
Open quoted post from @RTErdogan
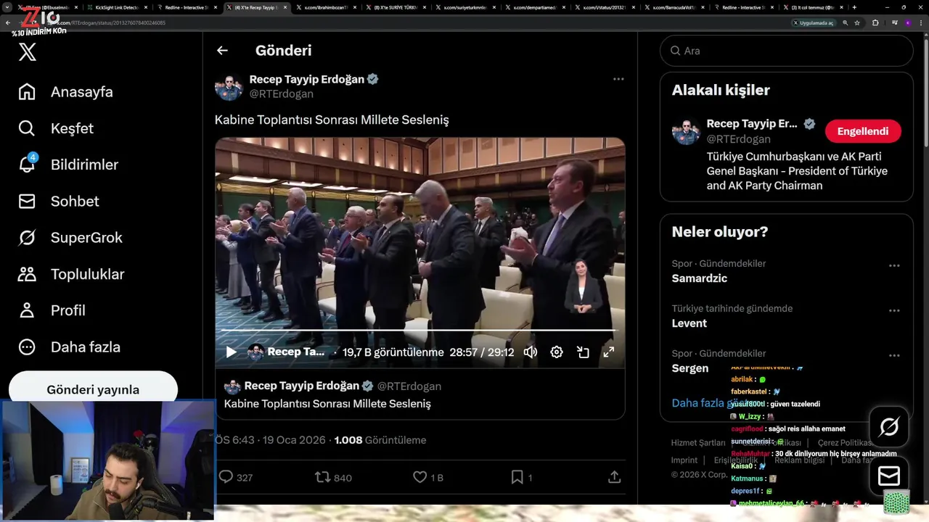tap(420, 394)
